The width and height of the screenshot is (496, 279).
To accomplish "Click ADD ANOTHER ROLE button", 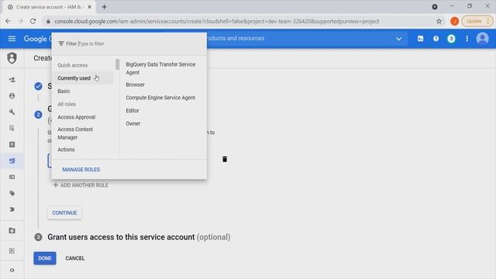I will [81, 185].
